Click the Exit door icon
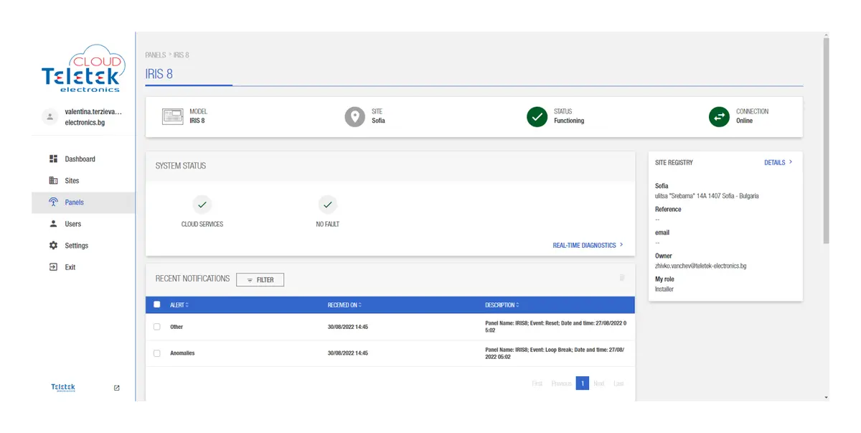 53,266
